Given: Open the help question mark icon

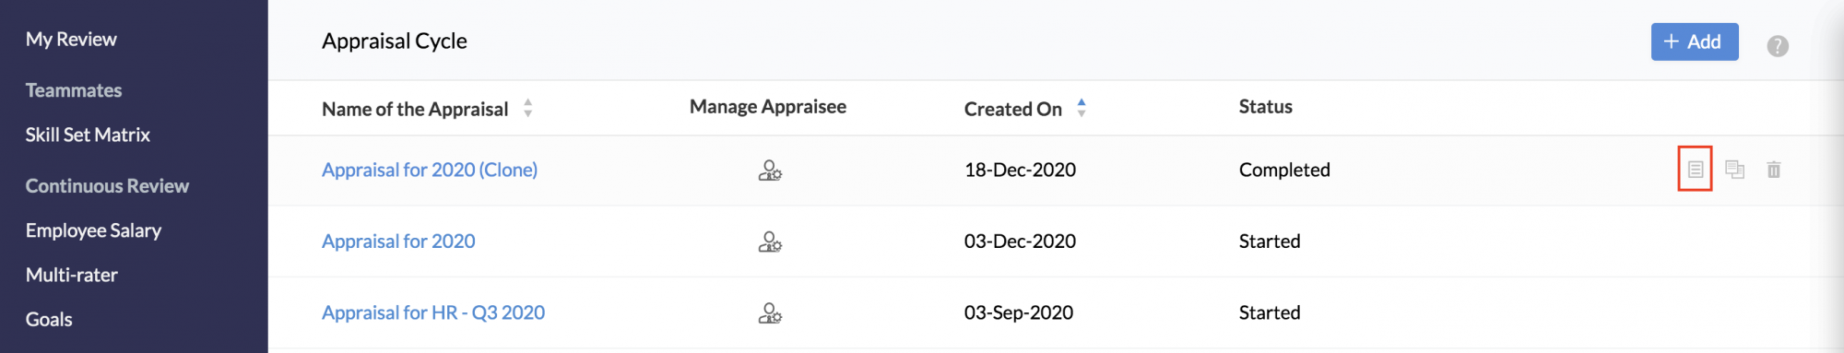Looking at the screenshot, I should 1778,46.
